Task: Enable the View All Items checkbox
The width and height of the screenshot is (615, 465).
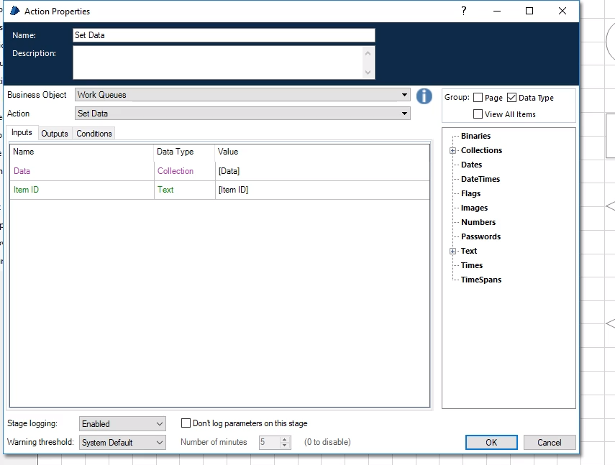Action: point(478,114)
